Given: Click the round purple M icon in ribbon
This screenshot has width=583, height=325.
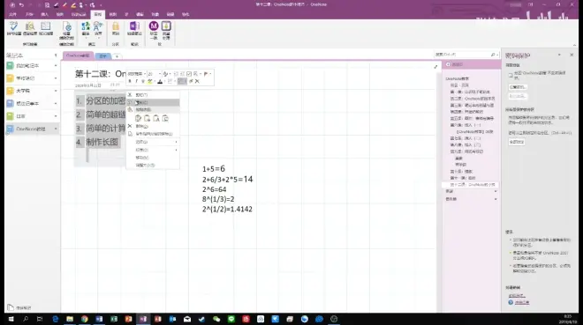Looking at the screenshot, I should (154, 26).
